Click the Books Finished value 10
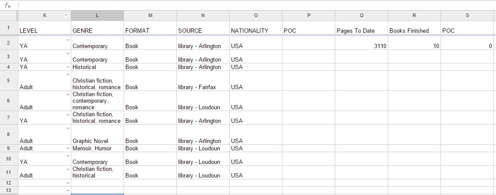Image resolution: width=496 pixels, height=195 pixels. [414, 46]
